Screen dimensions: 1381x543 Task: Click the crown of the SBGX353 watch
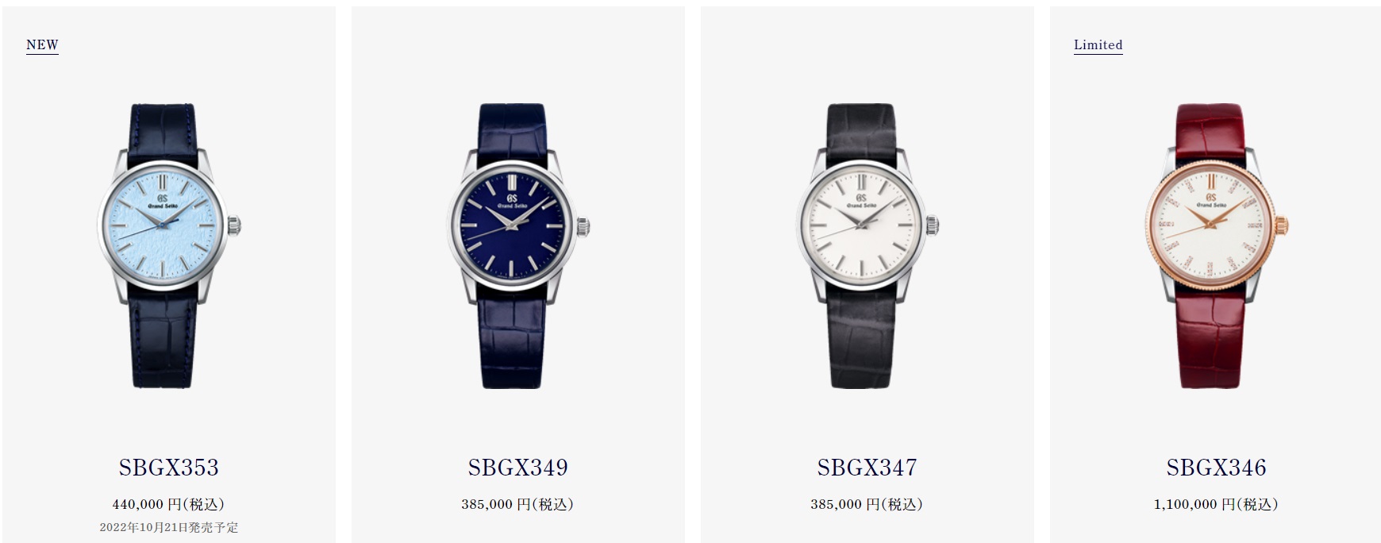[236, 226]
